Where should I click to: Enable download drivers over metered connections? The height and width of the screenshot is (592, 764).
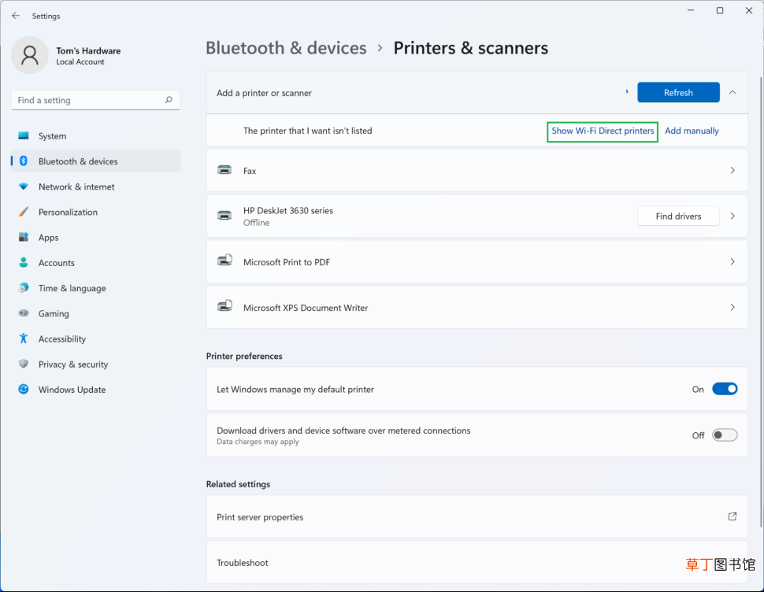coord(725,435)
